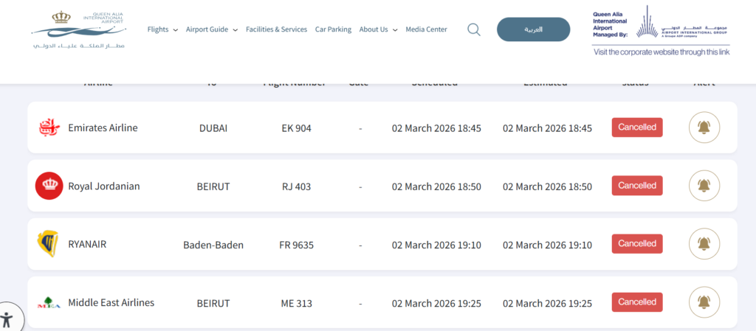
Task: Click the Cancelled status for EK 904
Action: 636,128
